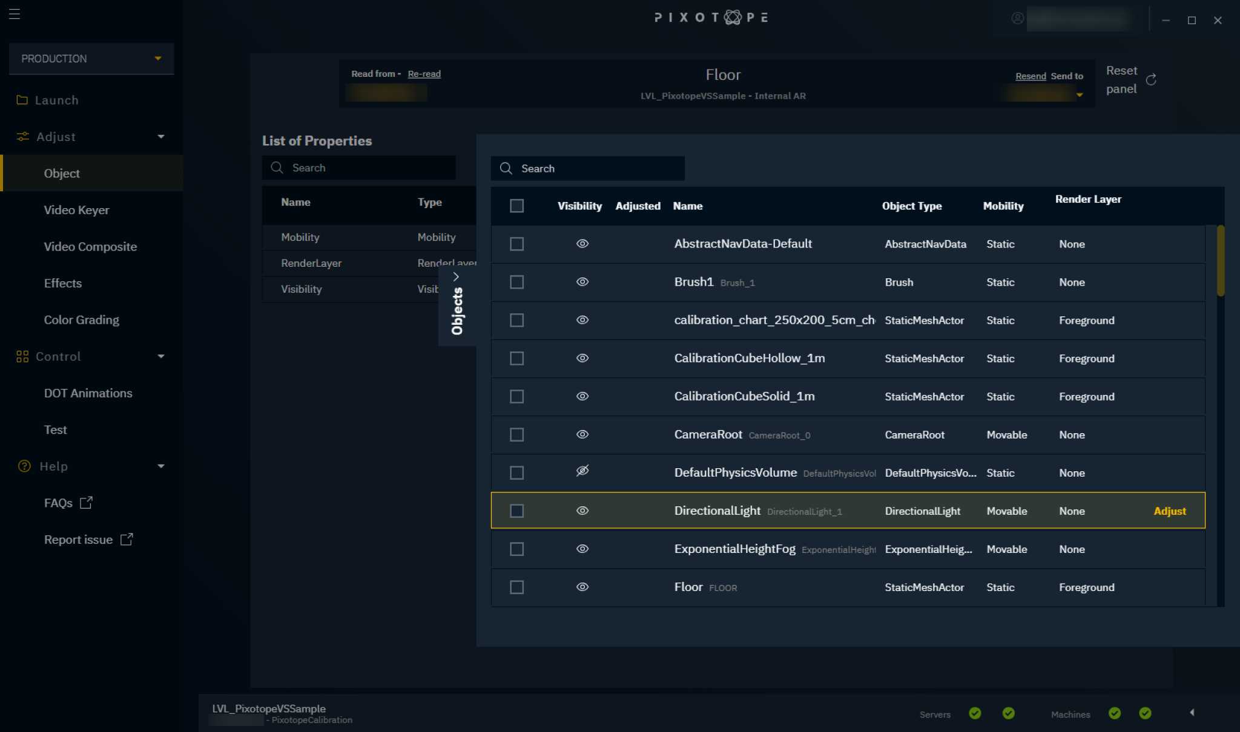Open the hamburger menu icon
Screen dimensions: 1240x732
[15, 14]
